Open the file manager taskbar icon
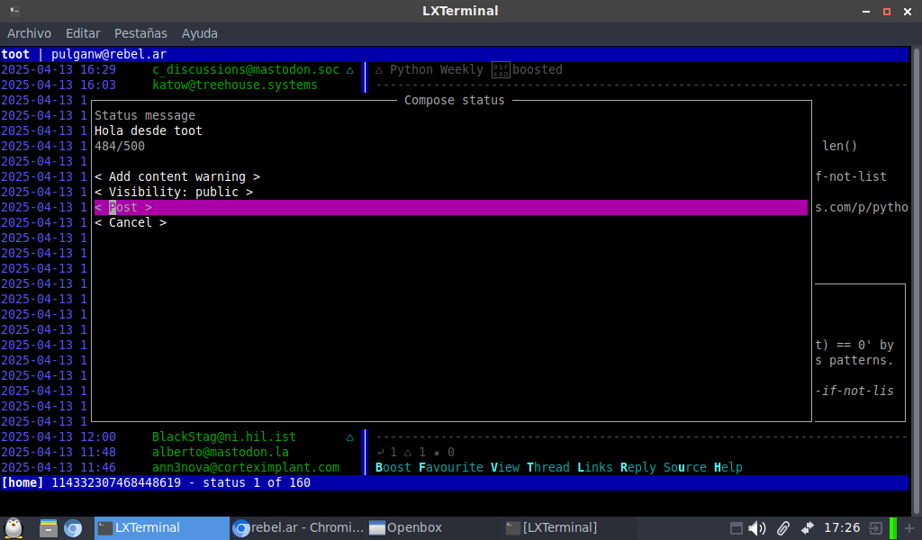This screenshot has width=922, height=540. click(x=49, y=528)
